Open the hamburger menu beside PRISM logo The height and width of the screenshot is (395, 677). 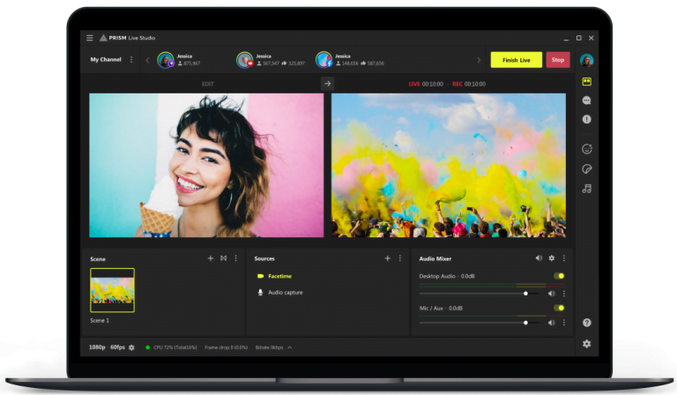(x=89, y=38)
